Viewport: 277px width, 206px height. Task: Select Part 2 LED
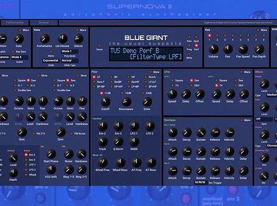pyautogui.click(x=217, y=35)
